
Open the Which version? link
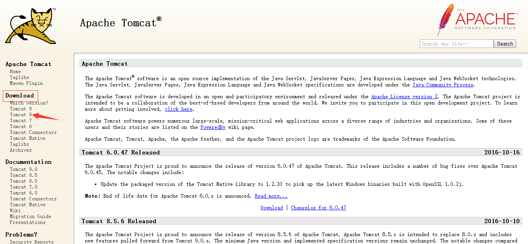[x=29, y=103]
